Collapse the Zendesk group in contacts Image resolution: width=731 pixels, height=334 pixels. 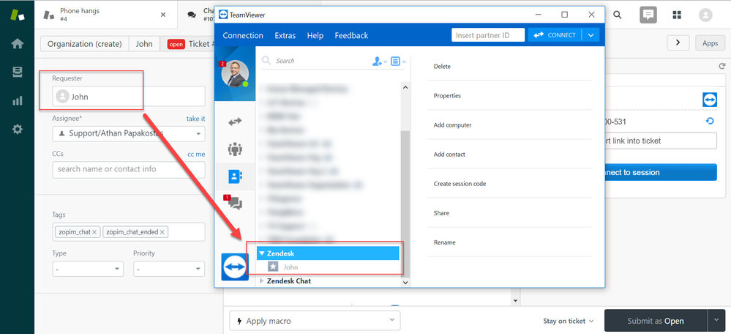(x=262, y=253)
